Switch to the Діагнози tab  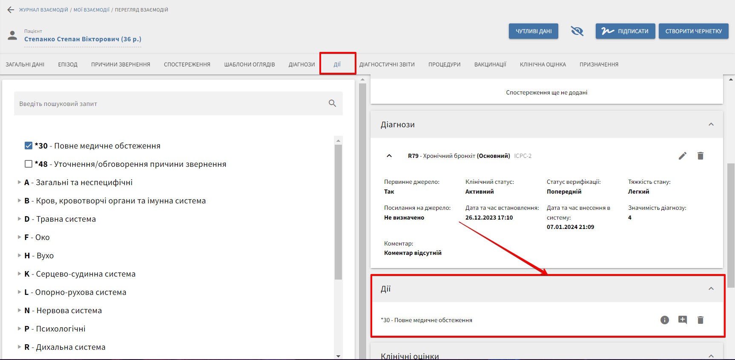coord(301,64)
